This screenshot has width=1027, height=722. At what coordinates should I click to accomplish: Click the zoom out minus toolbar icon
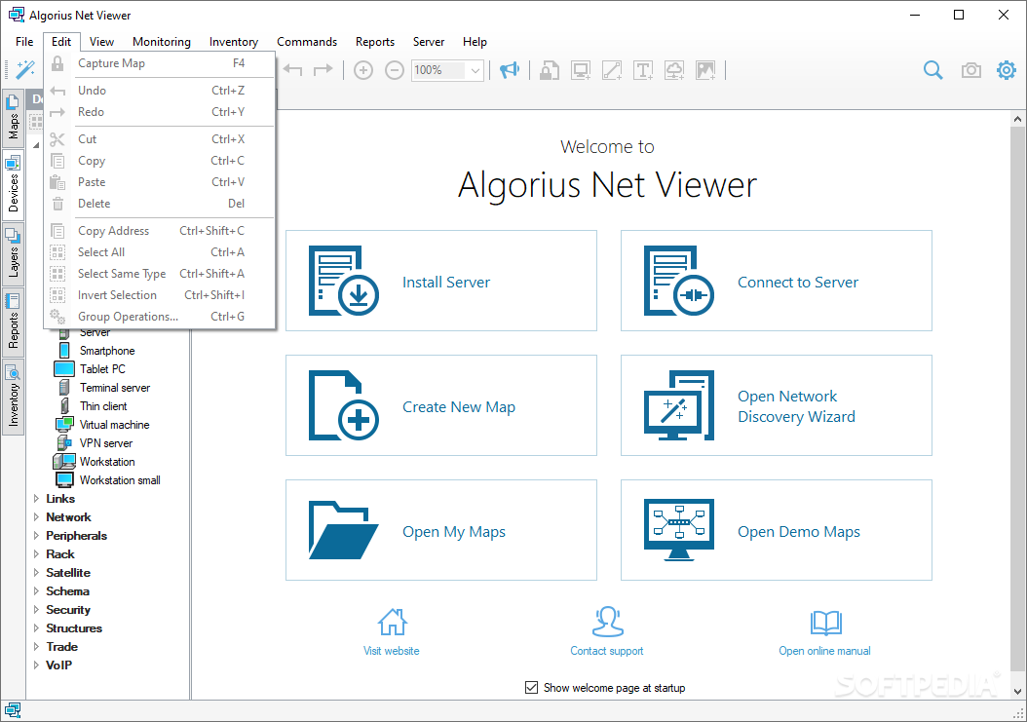[395, 70]
